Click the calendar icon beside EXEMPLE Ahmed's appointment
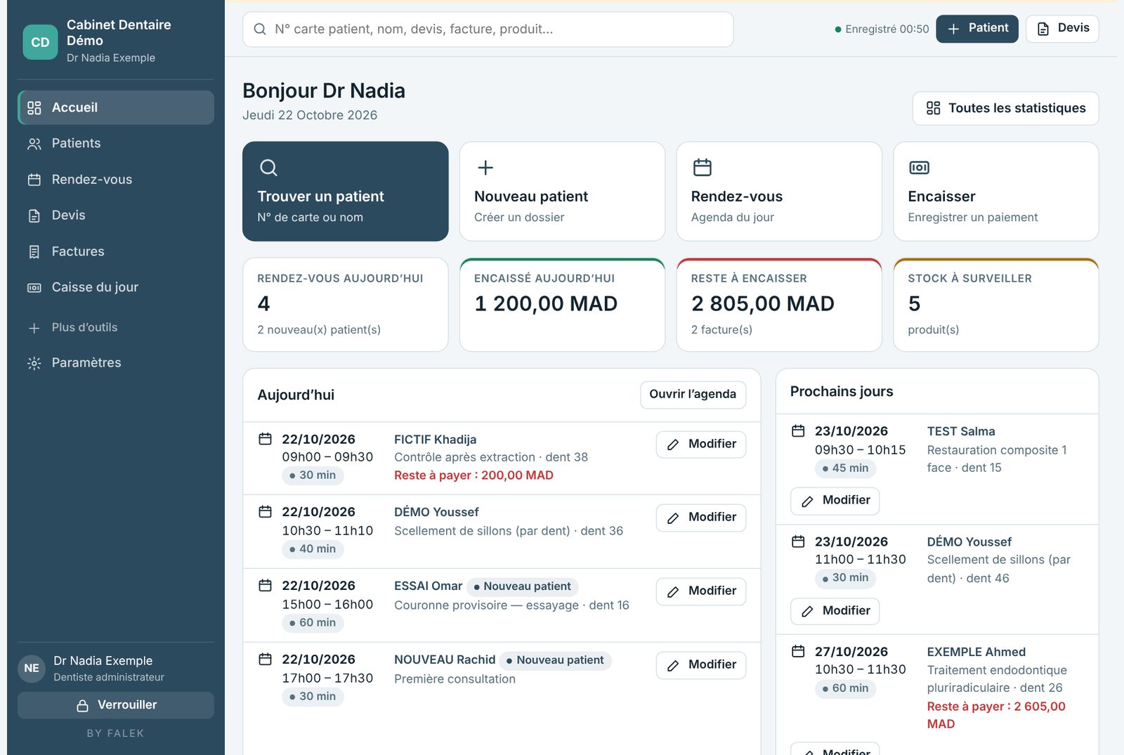This screenshot has width=1124, height=755. (798, 651)
